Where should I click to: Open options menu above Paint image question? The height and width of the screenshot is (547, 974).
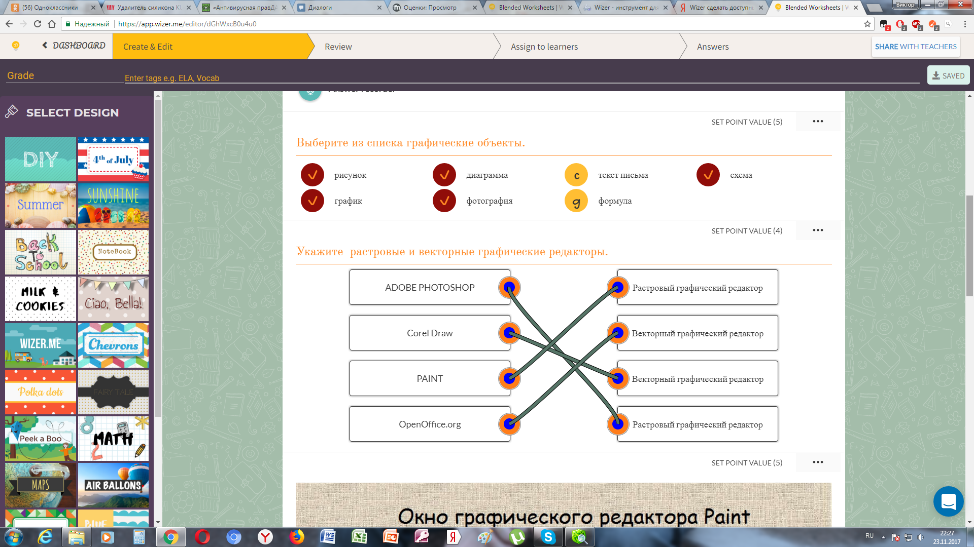[818, 462]
